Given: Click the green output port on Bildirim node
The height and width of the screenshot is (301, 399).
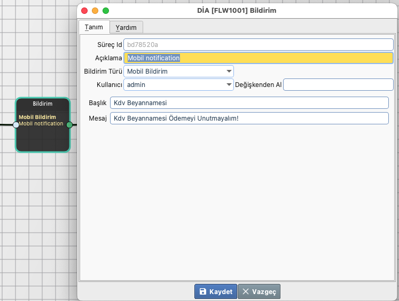Looking at the screenshot, I should click(x=69, y=125).
